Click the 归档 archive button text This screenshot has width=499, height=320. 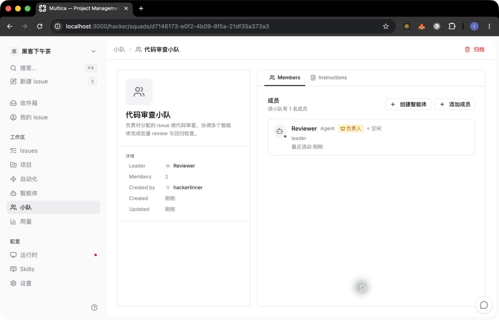click(x=479, y=50)
